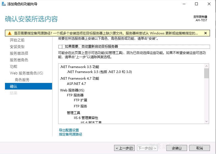The image size is (216, 154).
Task: Open the 服务器选择 wizard page
Action: click(19, 53)
